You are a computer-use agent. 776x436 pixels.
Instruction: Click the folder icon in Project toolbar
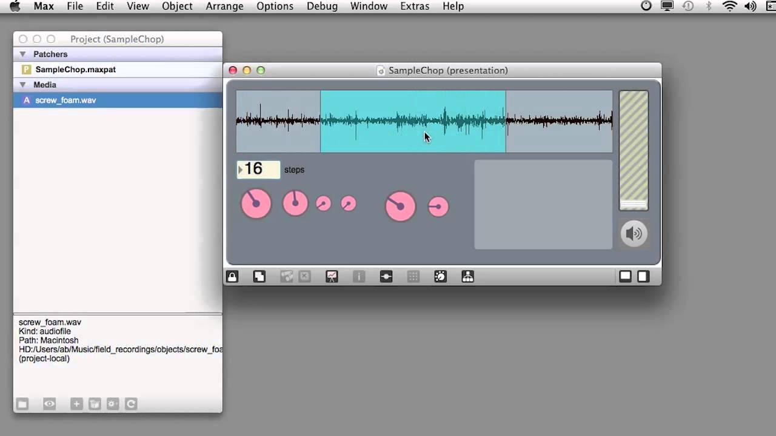(x=22, y=404)
